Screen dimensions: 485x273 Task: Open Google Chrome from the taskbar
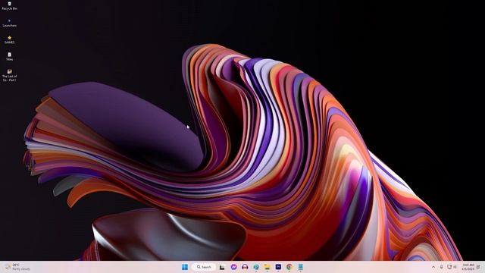289,267
